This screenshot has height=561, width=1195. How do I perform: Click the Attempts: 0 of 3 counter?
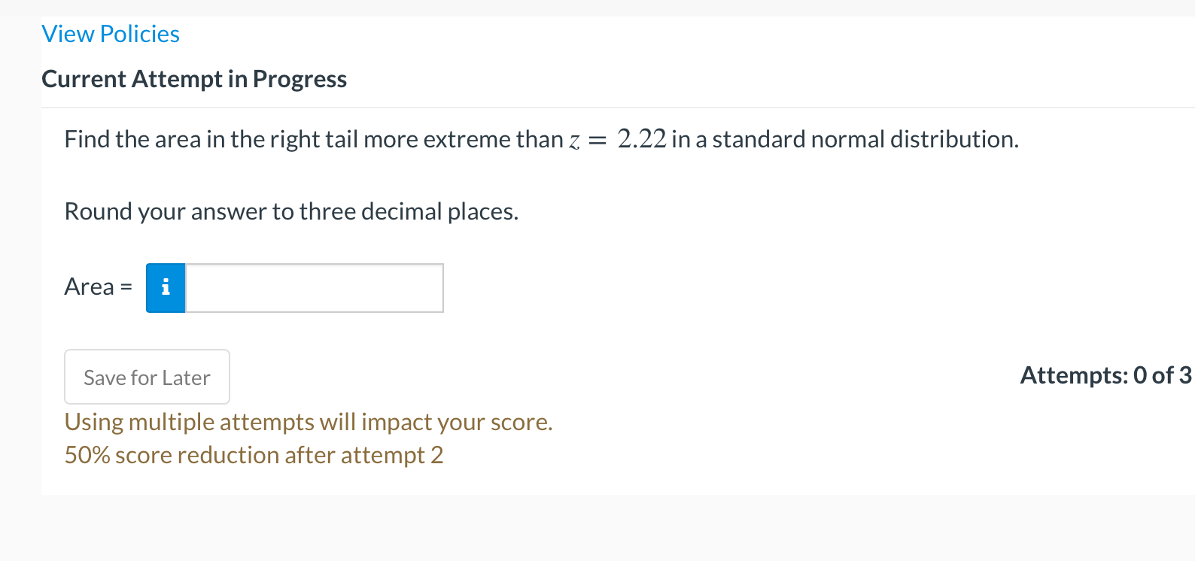pyautogui.click(x=1105, y=375)
